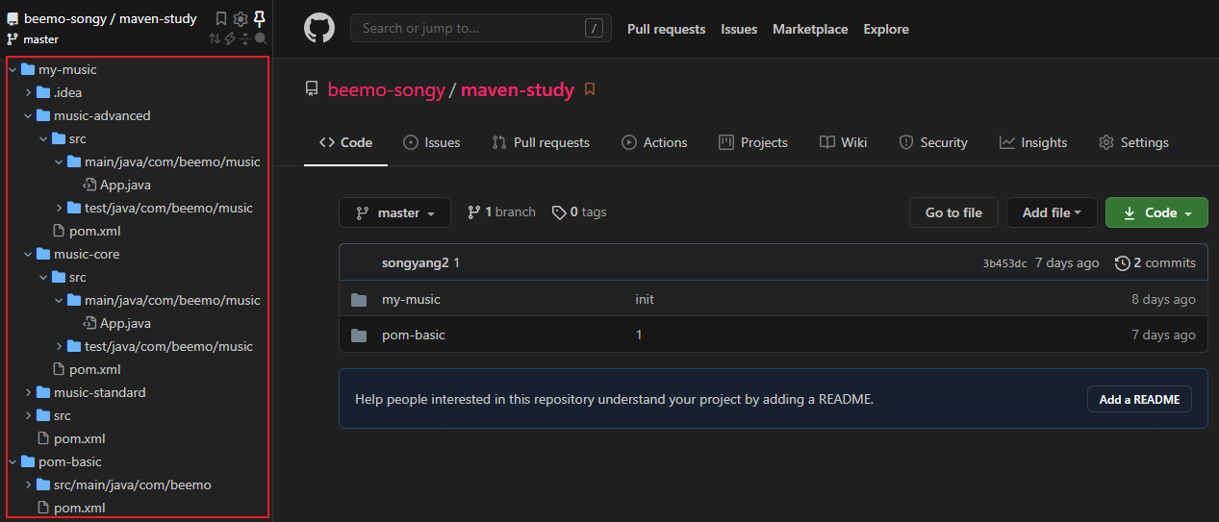Image resolution: width=1219 pixels, height=522 pixels.
Task: Click the tag icon beside 0 tags
Action: pyautogui.click(x=559, y=212)
